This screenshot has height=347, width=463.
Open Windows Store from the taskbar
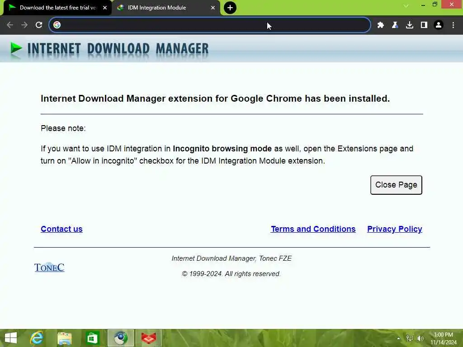tap(92, 338)
